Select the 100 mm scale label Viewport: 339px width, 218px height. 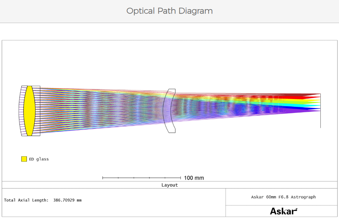tap(194, 178)
